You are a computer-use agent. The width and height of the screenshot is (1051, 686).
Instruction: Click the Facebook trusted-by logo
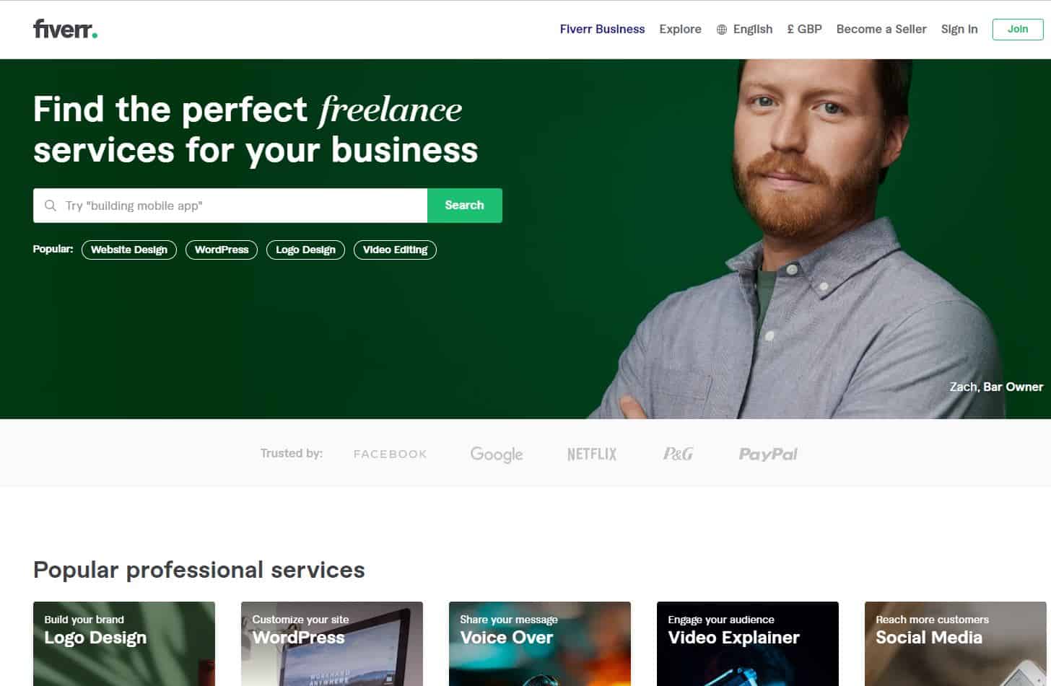click(x=391, y=454)
